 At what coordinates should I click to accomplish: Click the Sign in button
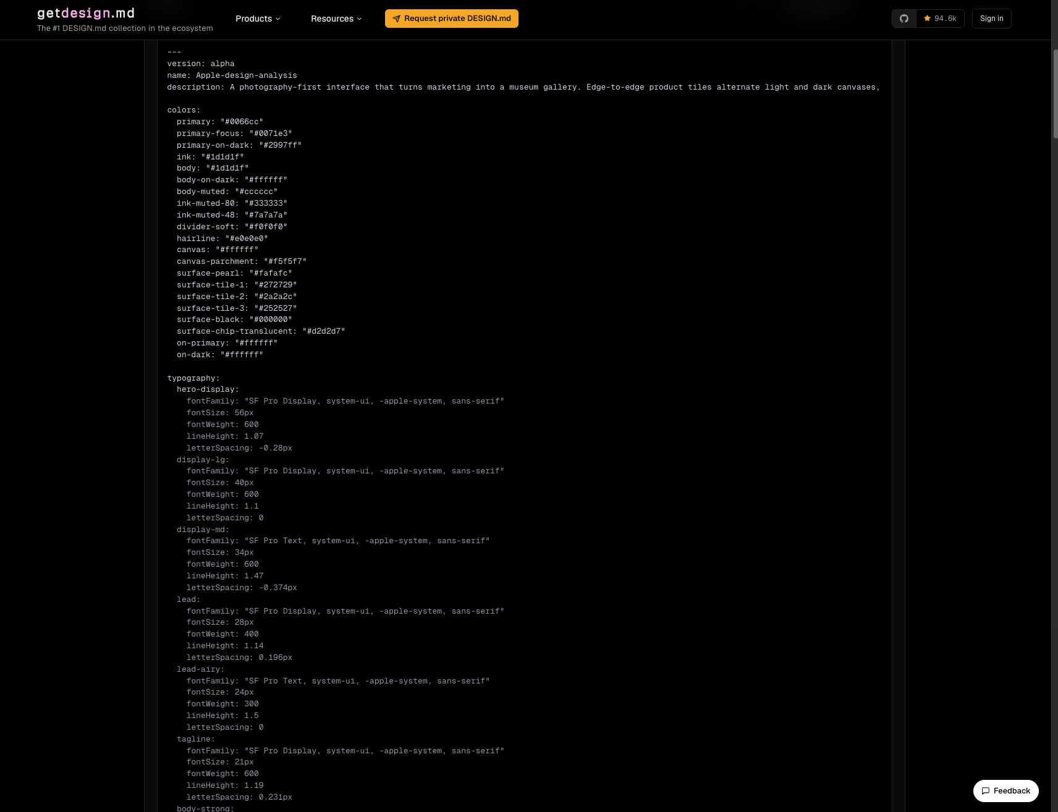tap(992, 19)
